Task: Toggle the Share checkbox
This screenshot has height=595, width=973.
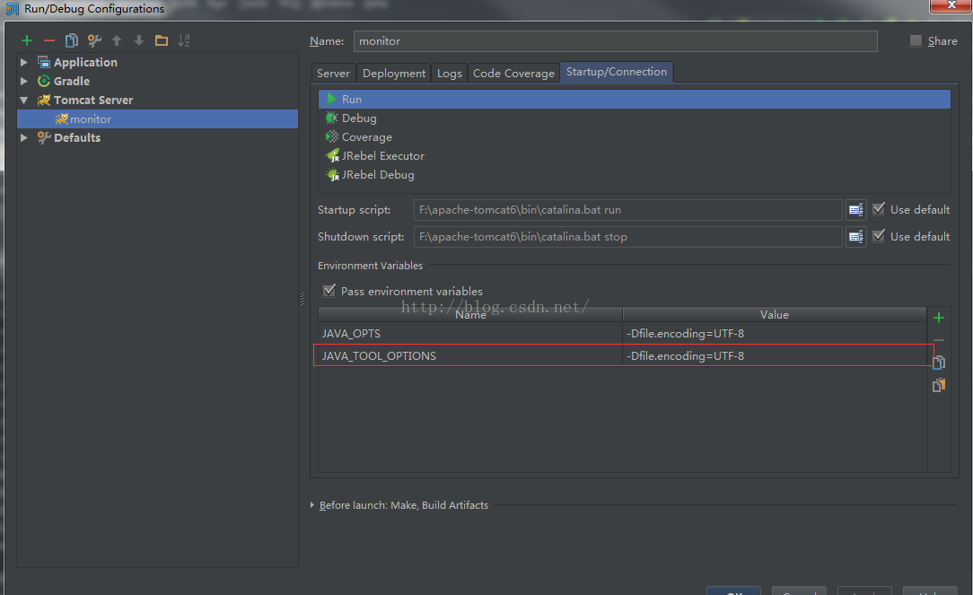Action: pos(916,41)
